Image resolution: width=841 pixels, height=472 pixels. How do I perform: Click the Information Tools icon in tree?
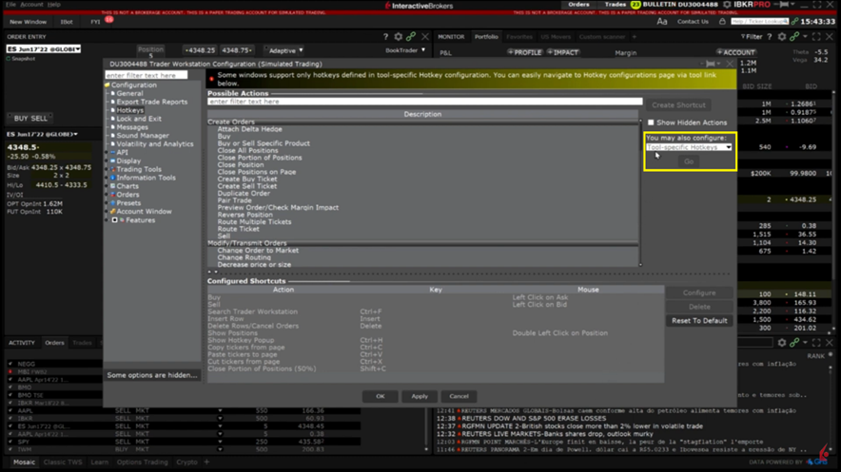[111, 178]
